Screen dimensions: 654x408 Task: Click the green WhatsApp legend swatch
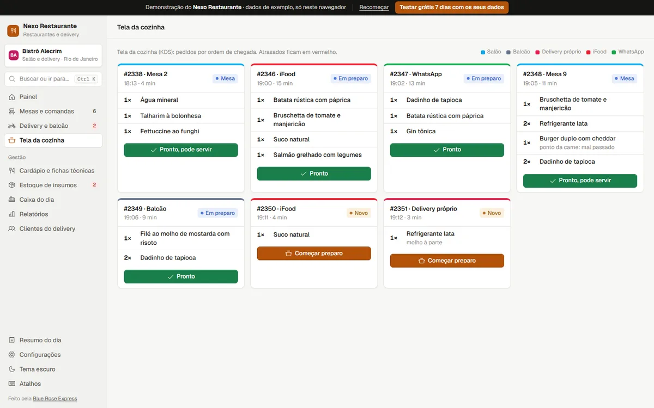tap(614, 52)
